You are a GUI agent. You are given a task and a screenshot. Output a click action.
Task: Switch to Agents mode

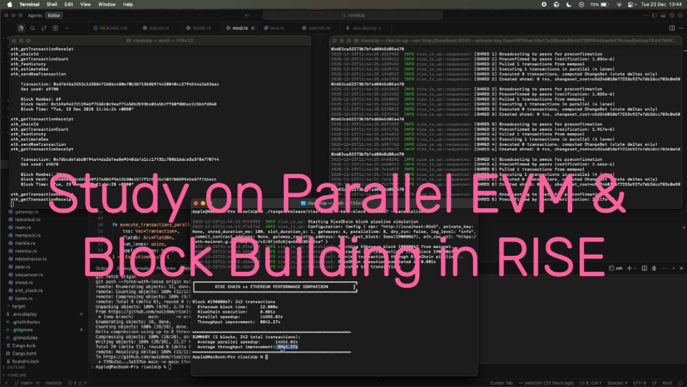point(35,15)
